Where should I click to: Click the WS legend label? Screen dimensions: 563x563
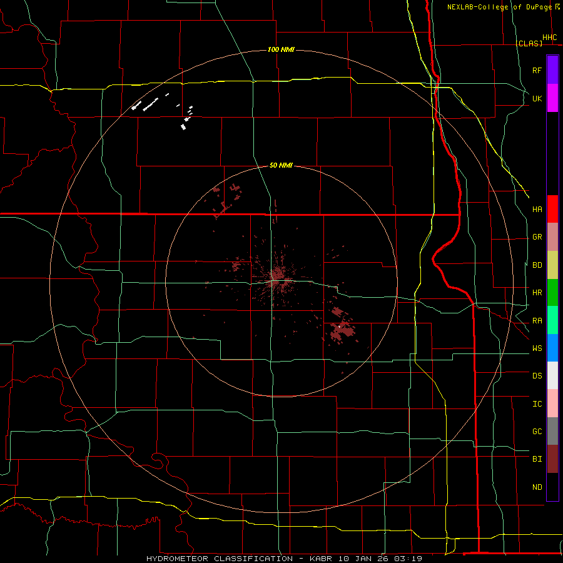537,348
